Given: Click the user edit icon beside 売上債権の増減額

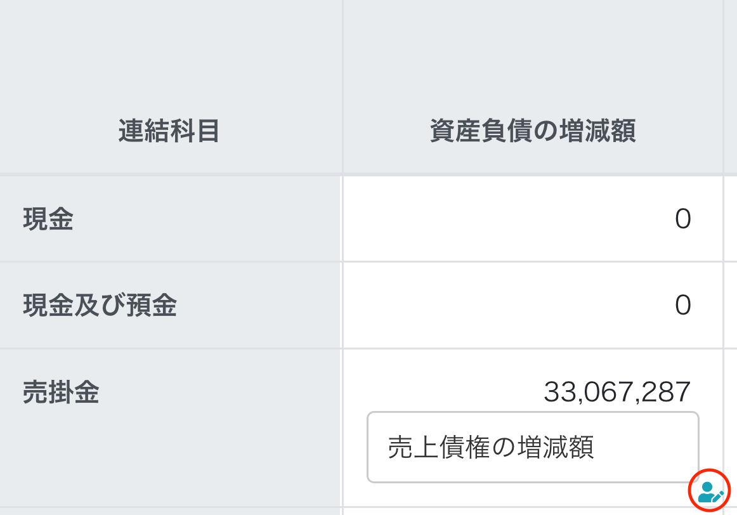Looking at the screenshot, I should pyautogui.click(x=710, y=492).
